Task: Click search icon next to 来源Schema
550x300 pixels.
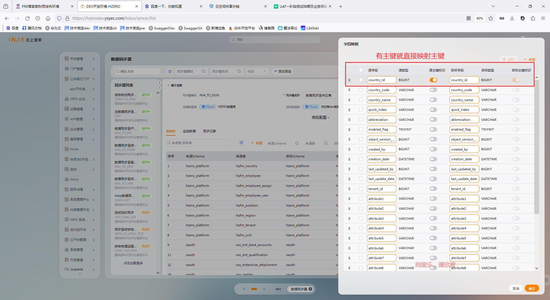Action: click(297, 143)
